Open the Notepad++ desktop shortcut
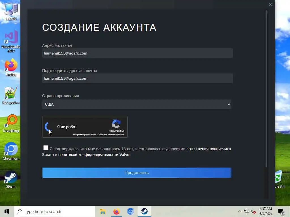290x217 pixels. click(11, 95)
